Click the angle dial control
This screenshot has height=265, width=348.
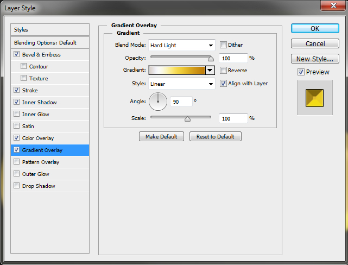point(158,101)
